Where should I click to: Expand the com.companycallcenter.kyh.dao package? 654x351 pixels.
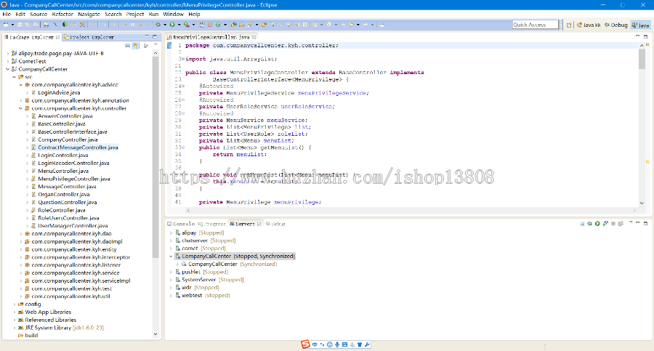pyautogui.click(x=20, y=233)
